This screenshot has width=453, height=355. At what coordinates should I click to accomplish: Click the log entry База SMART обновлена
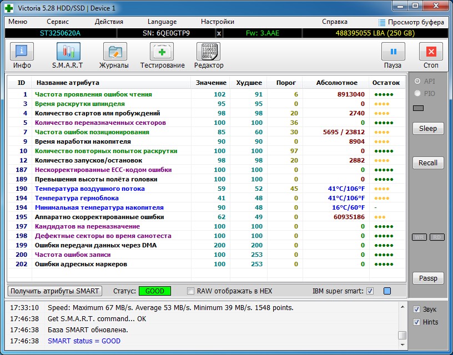pyautogui.click(x=88, y=329)
